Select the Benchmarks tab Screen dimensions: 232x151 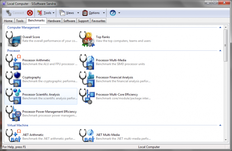[36, 20]
